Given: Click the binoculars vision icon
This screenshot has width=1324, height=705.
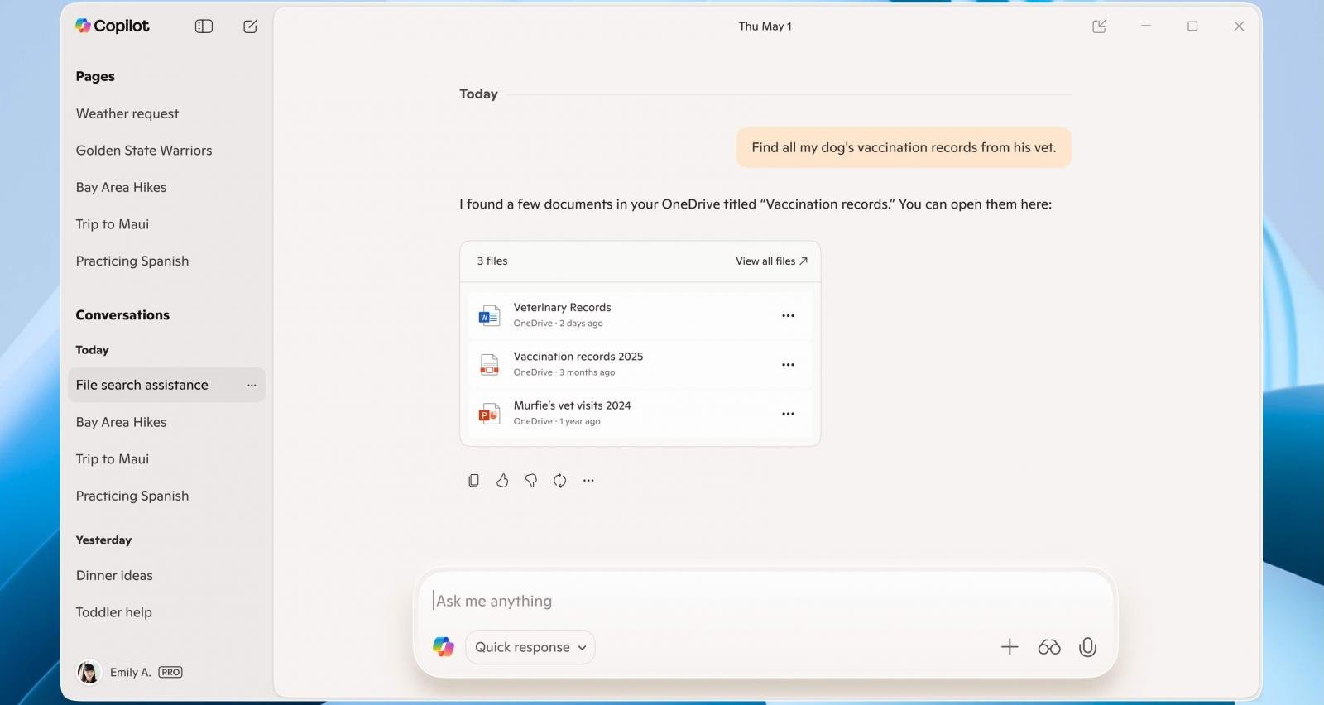Looking at the screenshot, I should click(1049, 647).
